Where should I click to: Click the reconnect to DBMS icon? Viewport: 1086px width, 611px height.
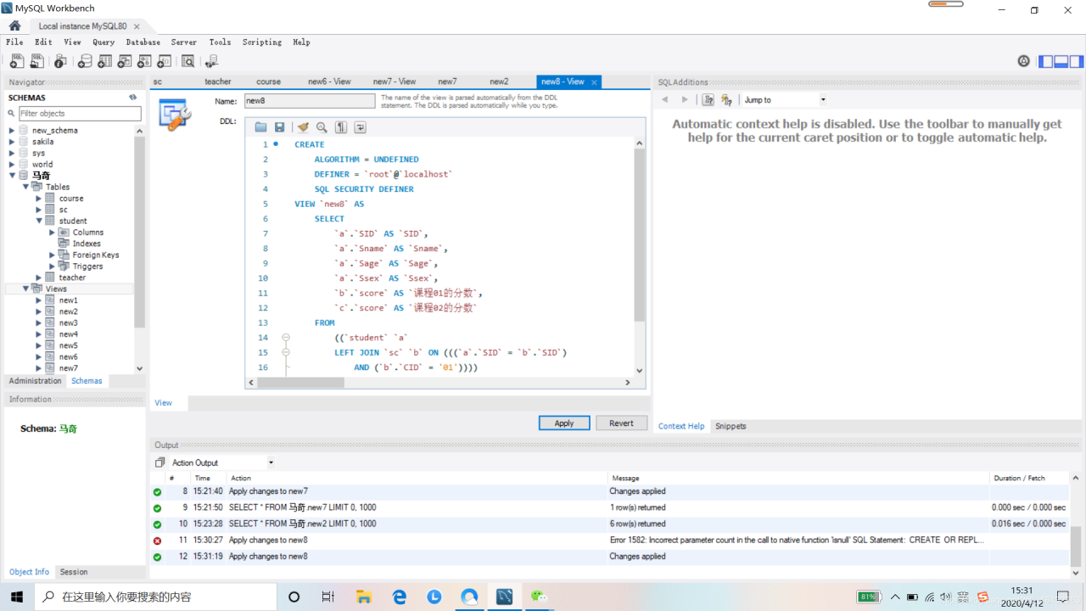[x=211, y=61]
